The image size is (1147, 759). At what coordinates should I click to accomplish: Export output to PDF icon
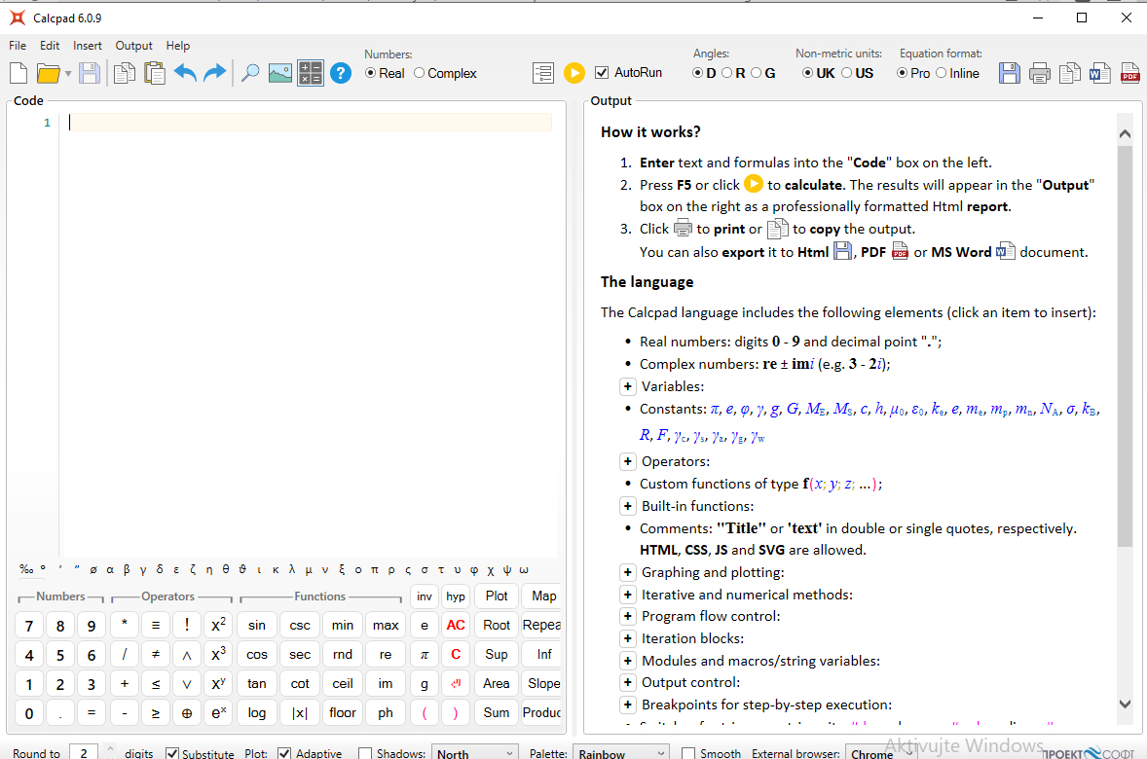click(1129, 73)
